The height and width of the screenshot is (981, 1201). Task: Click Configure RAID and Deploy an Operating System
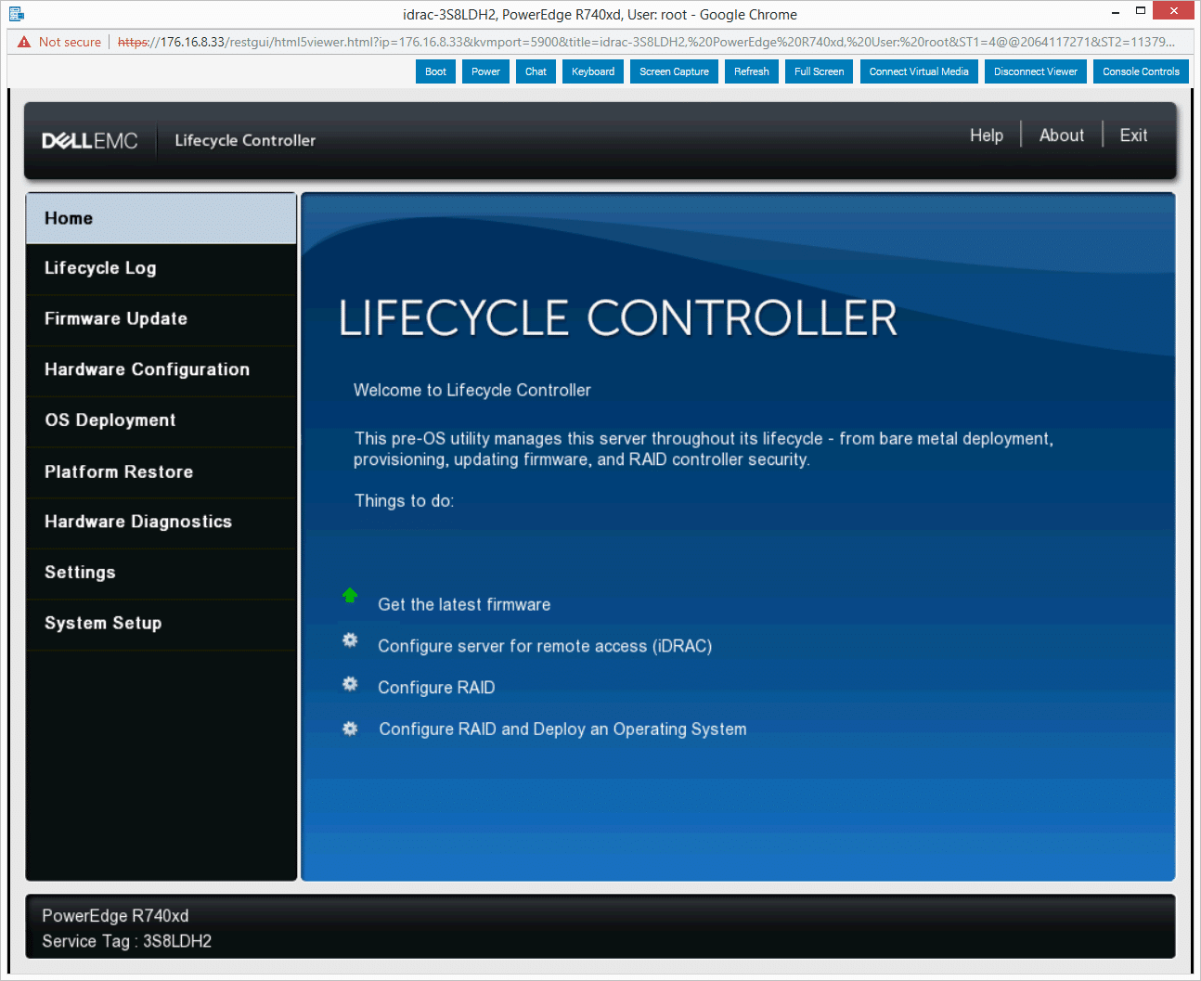coord(562,729)
